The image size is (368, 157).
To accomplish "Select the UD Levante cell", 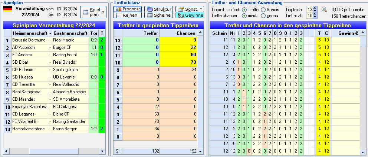I will [x=70, y=77].
